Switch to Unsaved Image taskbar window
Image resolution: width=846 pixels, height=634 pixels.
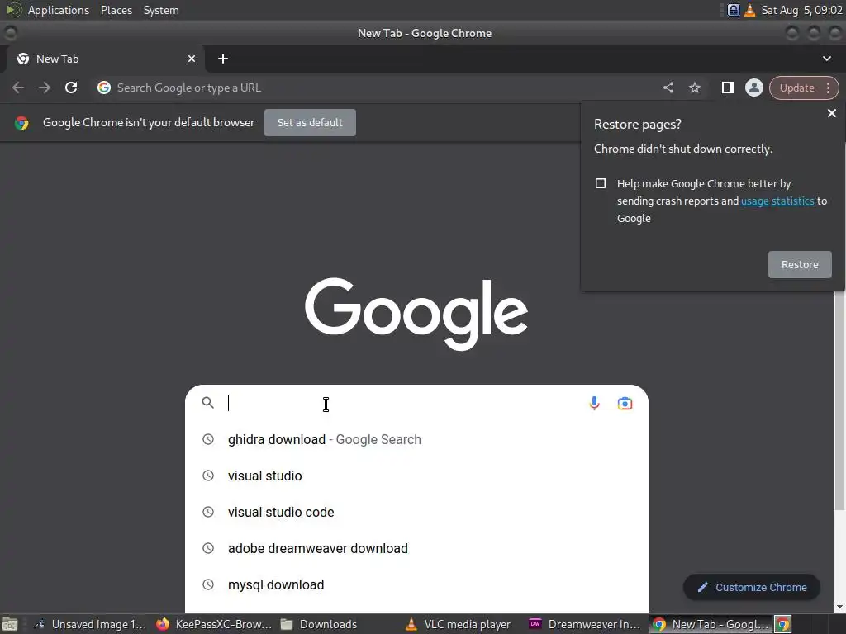[x=89, y=624]
